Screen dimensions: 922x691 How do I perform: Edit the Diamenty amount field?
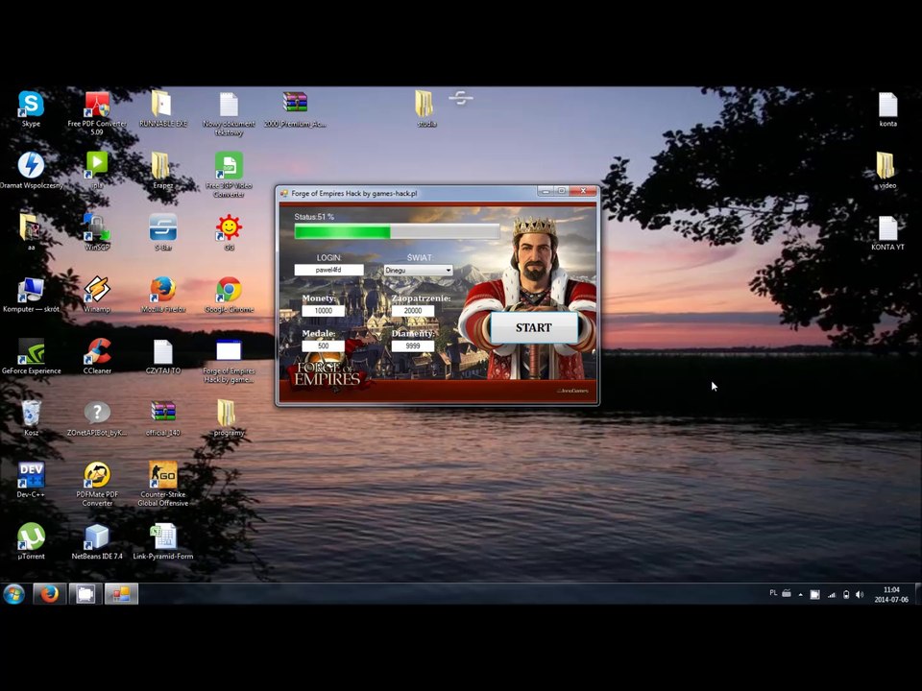pyautogui.click(x=413, y=346)
